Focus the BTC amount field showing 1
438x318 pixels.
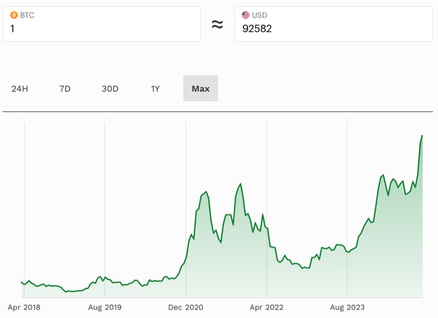tap(101, 28)
